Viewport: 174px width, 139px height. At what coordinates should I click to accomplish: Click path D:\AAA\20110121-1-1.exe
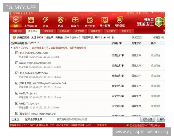[x=45, y=57]
